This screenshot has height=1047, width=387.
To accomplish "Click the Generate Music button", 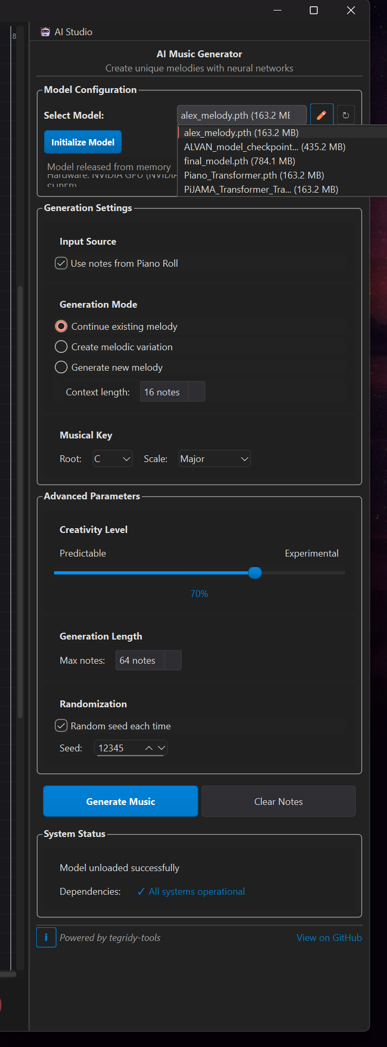I will (121, 801).
